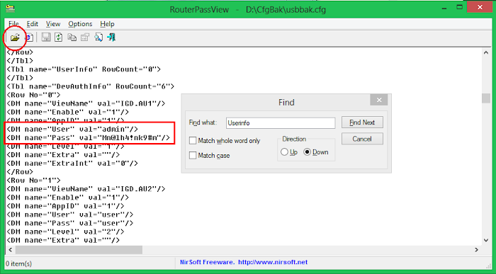Viewport: 496px width, 274px height.
Task: Click the second toolbar icon with blue arrows
Action: click(x=29, y=38)
